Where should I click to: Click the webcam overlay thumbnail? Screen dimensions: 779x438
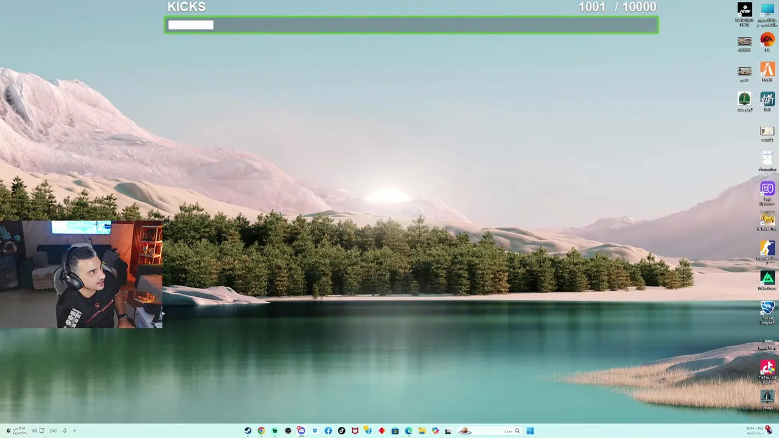(82, 274)
